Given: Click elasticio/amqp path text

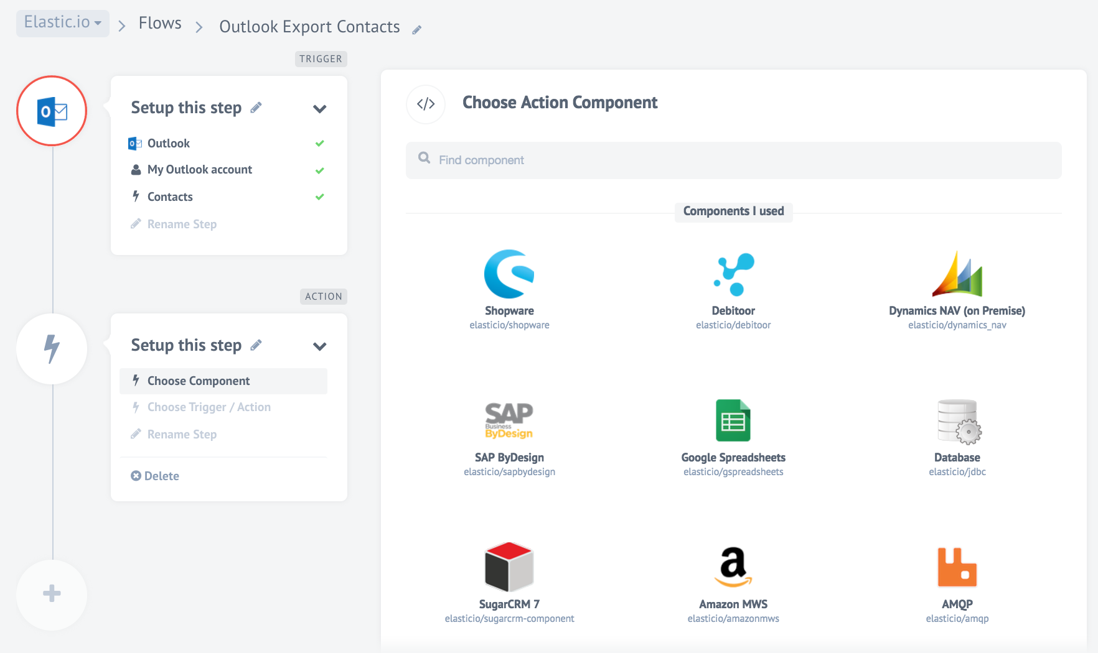Looking at the screenshot, I should (x=957, y=619).
